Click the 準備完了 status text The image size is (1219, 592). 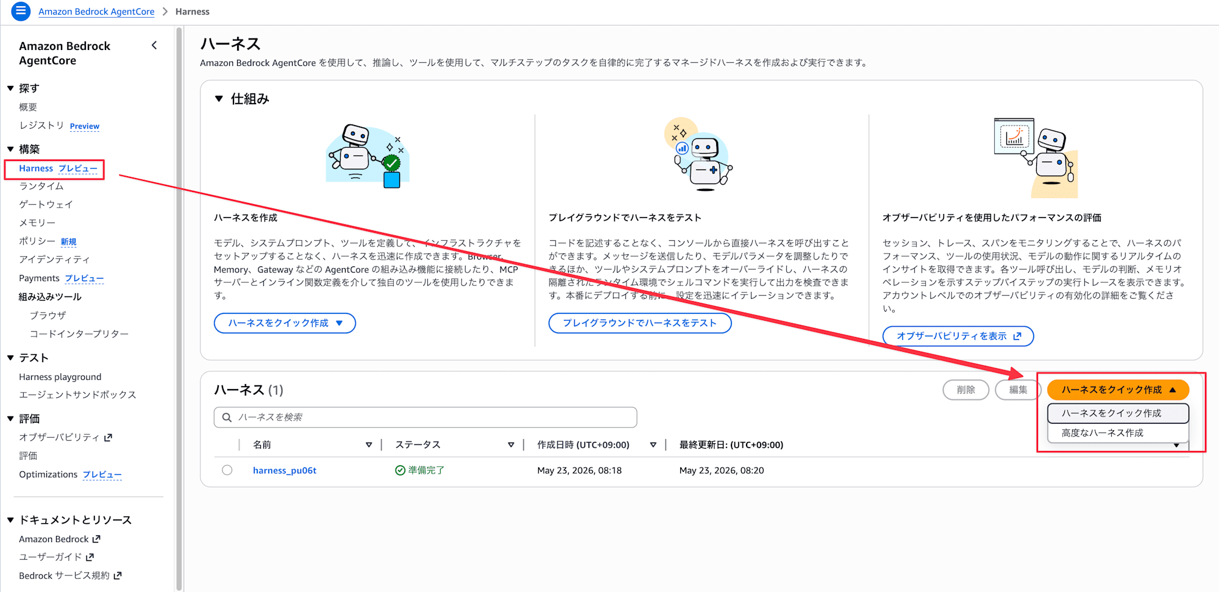427,470
